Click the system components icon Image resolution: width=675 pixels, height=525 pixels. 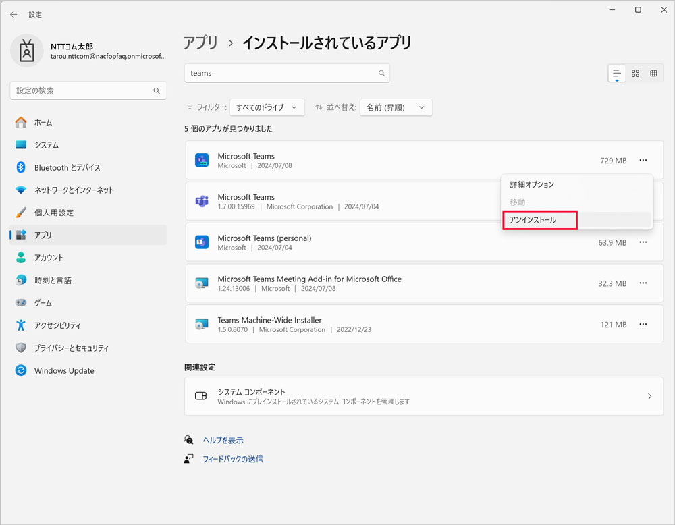click(201, 396)
